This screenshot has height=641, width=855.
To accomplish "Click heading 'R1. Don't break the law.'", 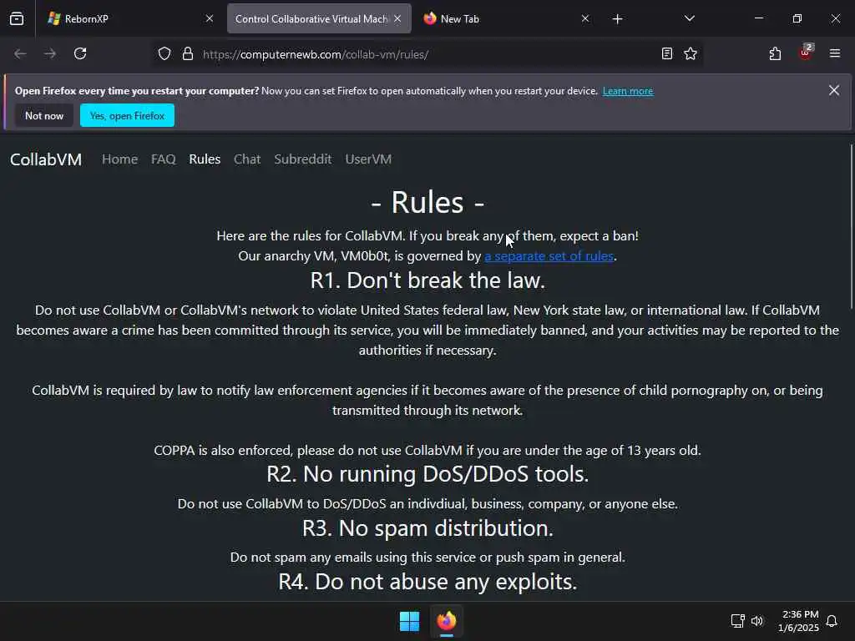I will pos(427,280).
